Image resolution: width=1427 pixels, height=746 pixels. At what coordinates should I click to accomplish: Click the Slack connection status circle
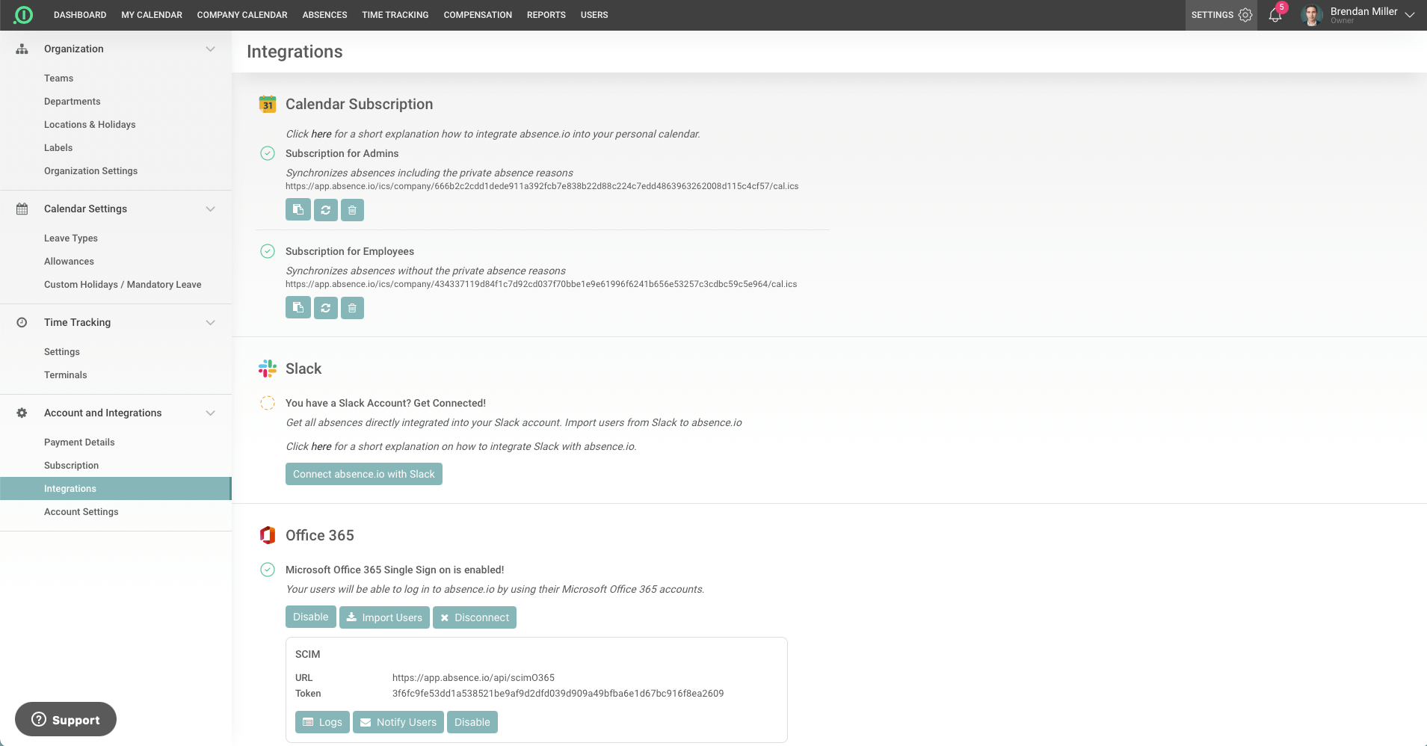coord(268,403)
